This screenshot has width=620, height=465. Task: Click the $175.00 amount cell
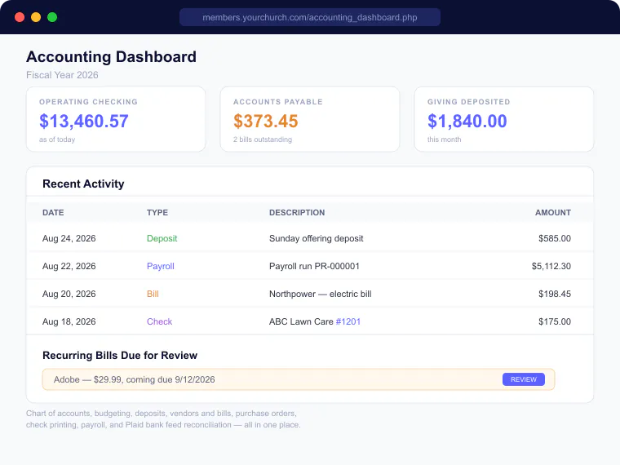click(x=555, y=321)
